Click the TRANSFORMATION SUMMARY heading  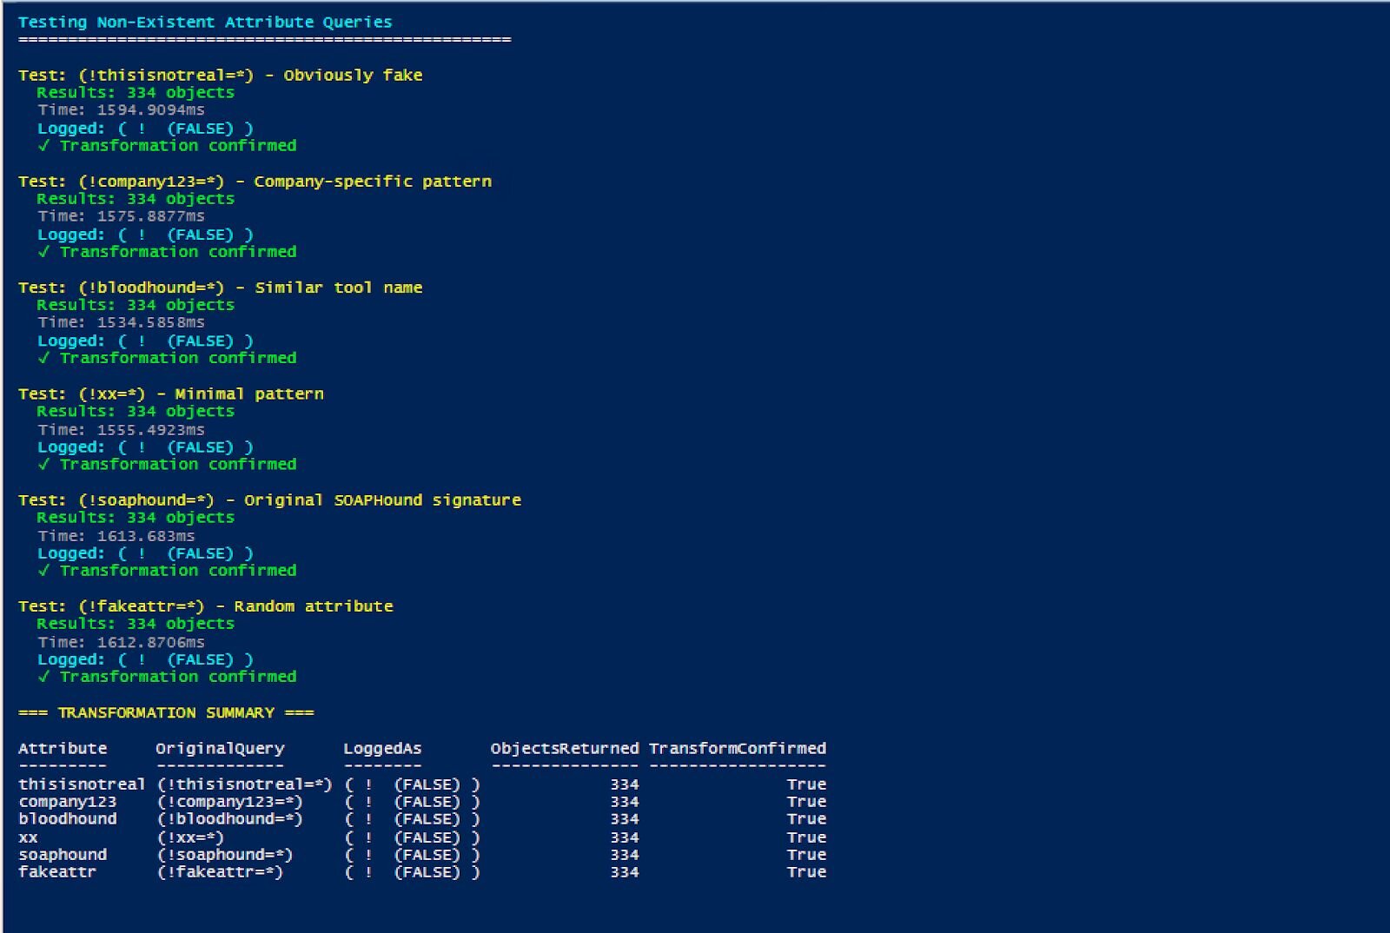coord(166,713)
